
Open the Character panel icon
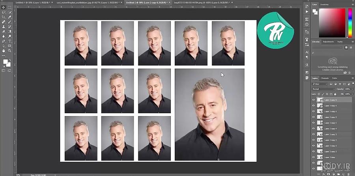click(307, 52)
